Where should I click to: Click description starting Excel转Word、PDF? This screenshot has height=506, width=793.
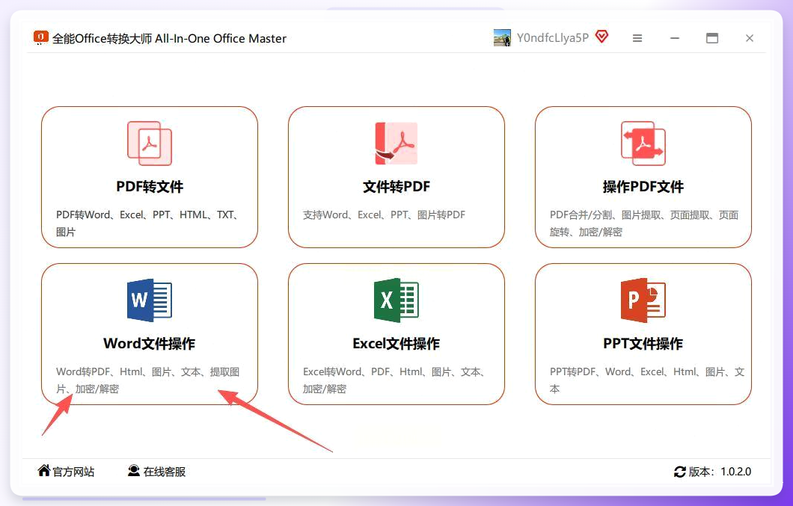(394, 380)
